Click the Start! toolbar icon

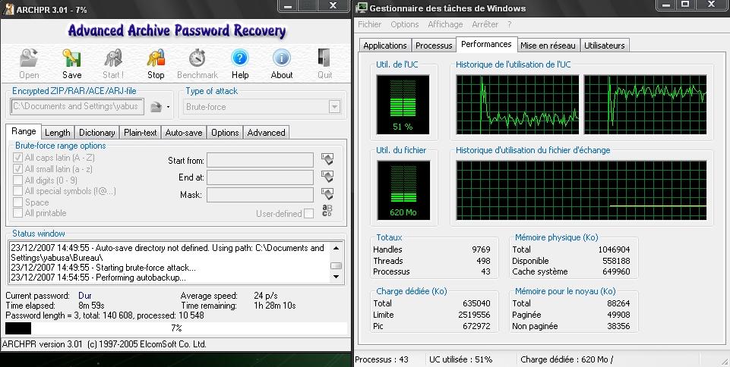coord(113,58)
